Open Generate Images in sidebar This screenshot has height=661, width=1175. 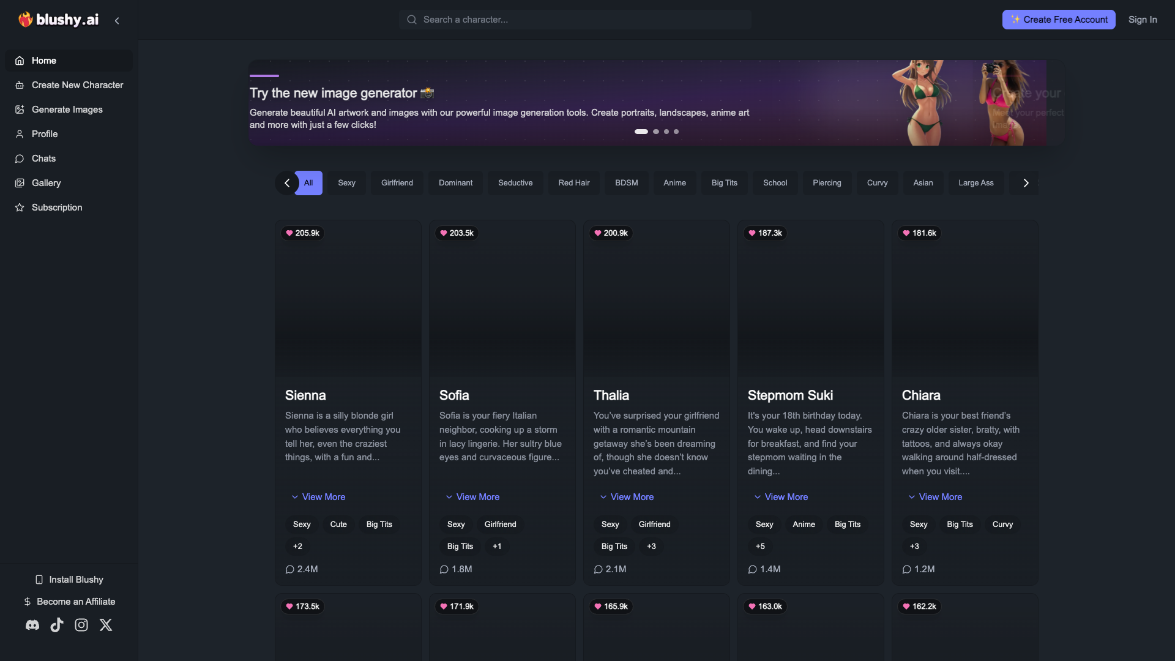(69, 110)
